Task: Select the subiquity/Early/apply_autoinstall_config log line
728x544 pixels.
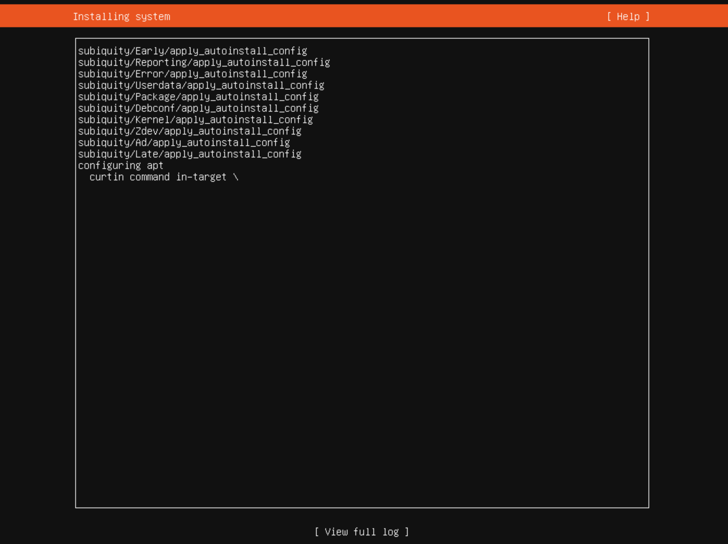Action: pos(192,51)
